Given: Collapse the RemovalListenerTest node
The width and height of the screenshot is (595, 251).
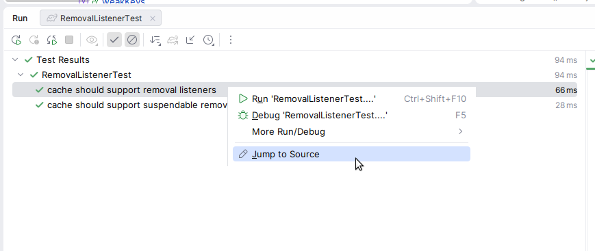Looking at the screenshot, I should click(21, 75).
